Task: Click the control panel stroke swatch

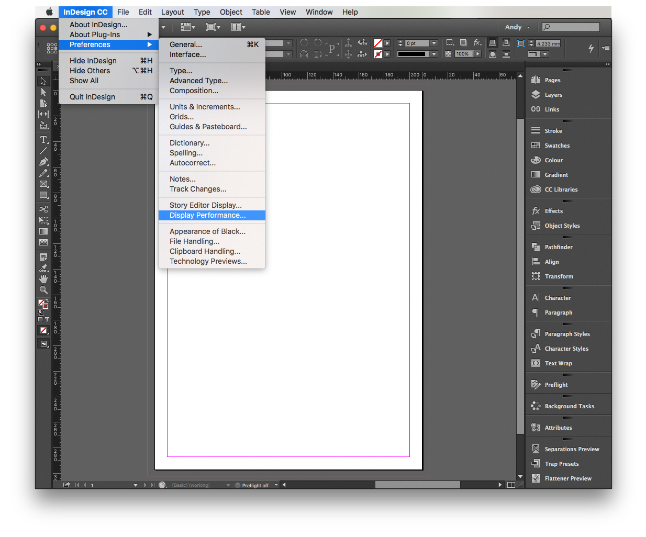Action: (x=378, y=54)
